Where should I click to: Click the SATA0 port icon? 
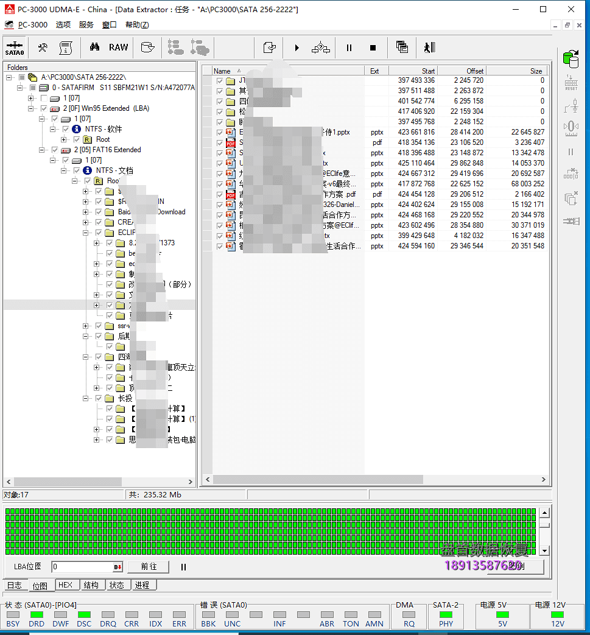(15, 47)
